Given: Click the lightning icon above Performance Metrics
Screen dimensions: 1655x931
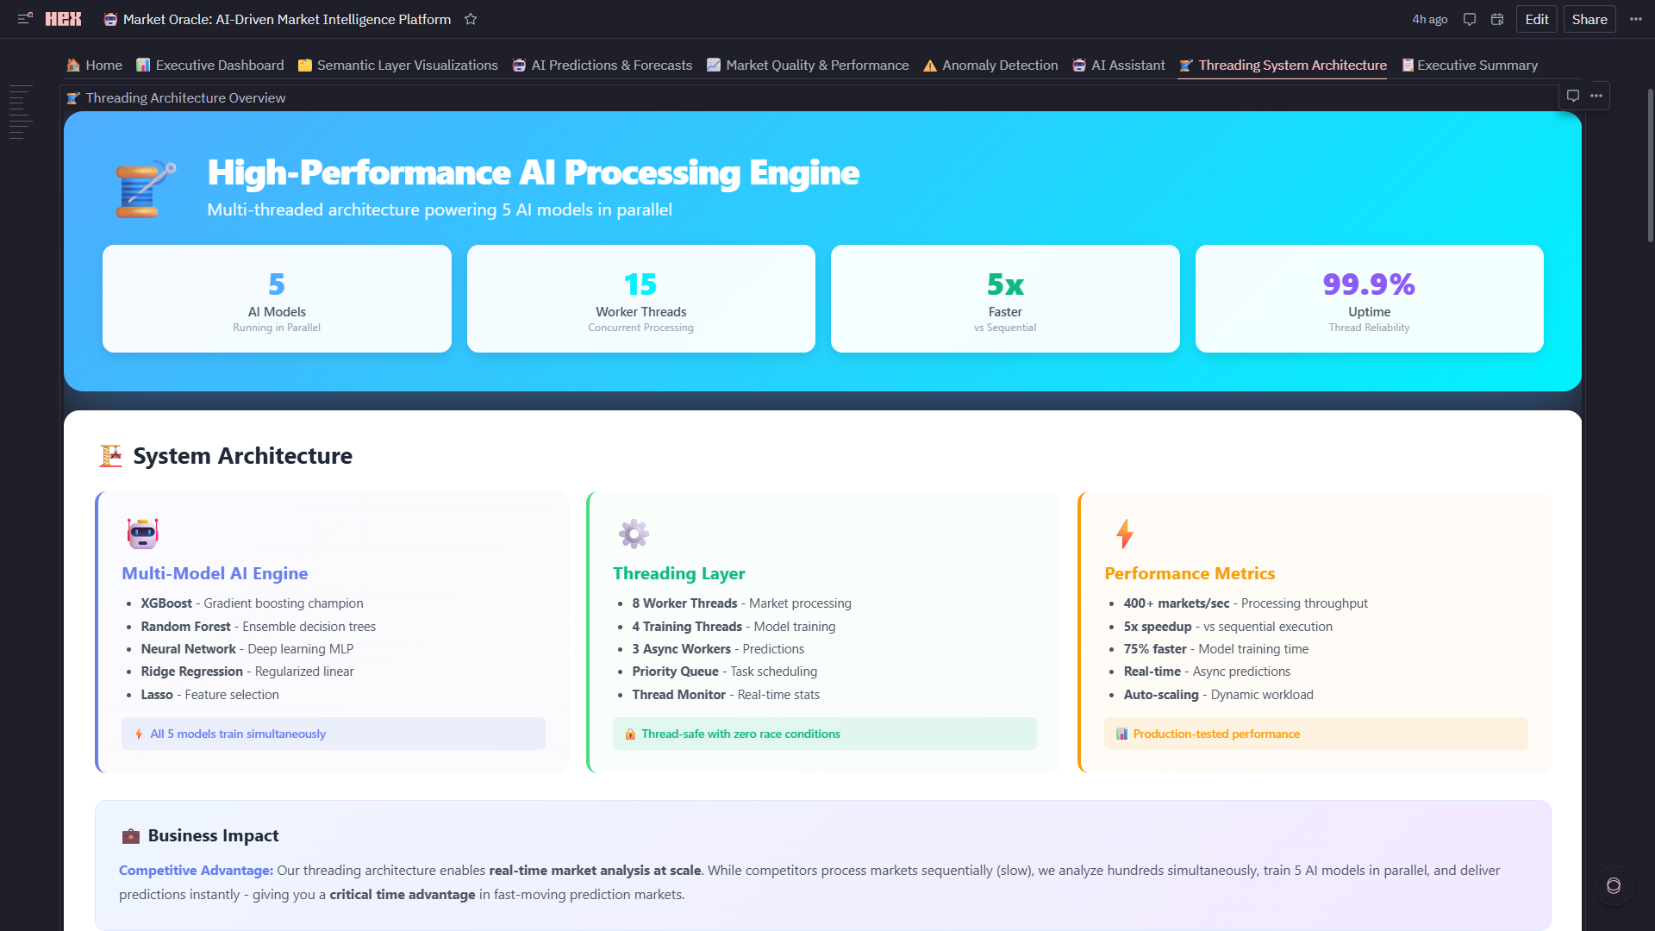Looking at the screenshot, I should coord(1124,534).
